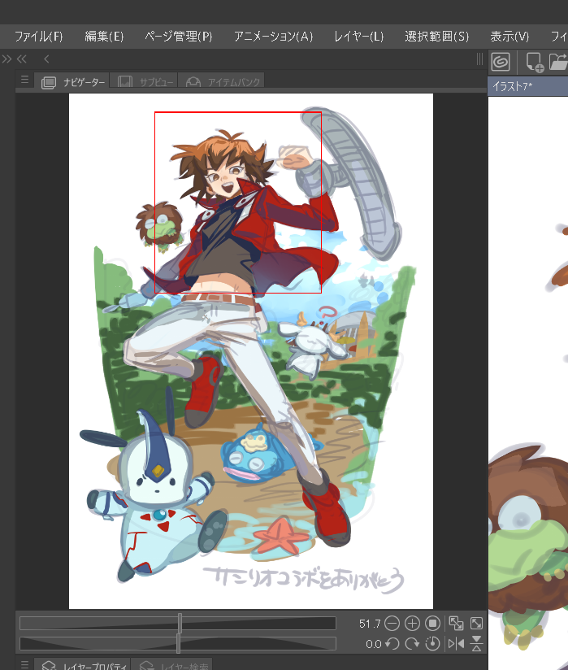Click the fit to screen icon

pos(477,624)
